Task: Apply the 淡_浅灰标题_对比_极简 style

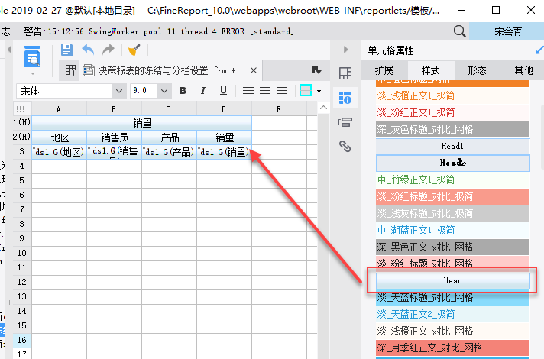Action: click(x=452, y=213)
